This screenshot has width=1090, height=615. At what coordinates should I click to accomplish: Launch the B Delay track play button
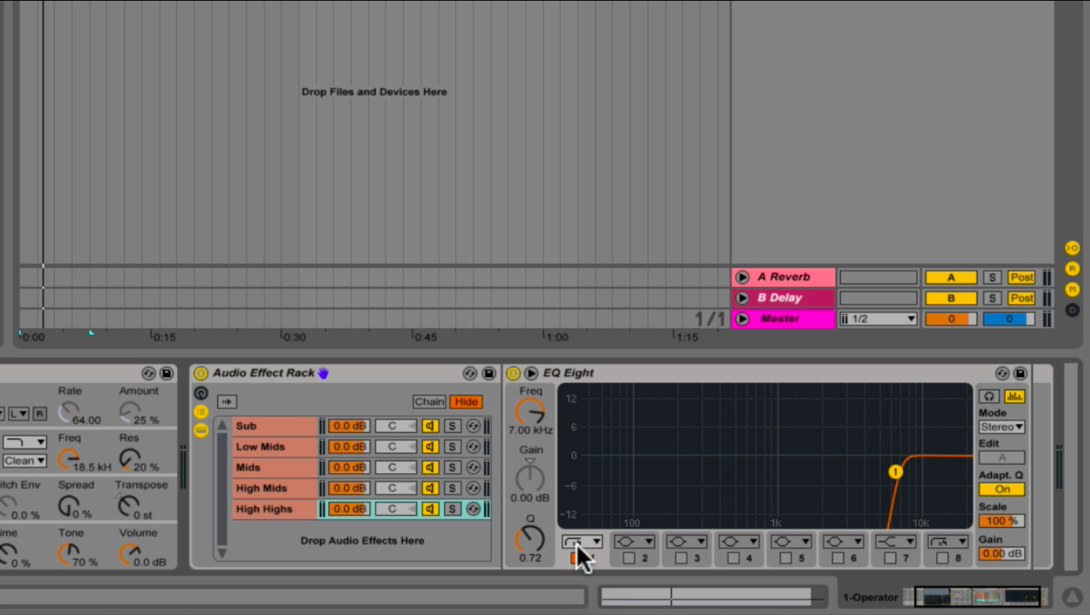pyautogui.click(x=742, y=298)
